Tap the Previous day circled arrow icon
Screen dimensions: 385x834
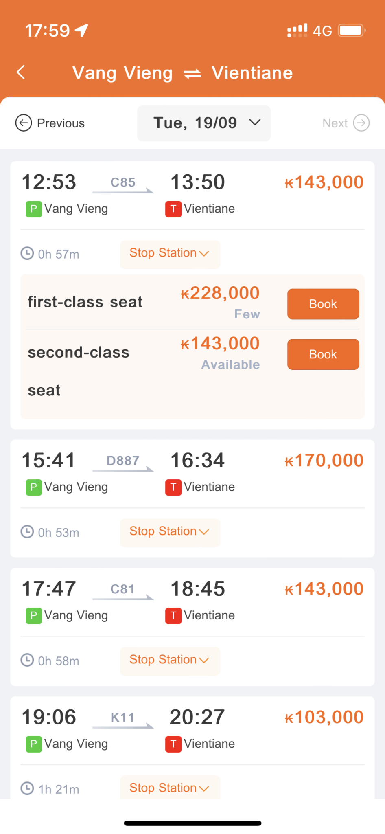point(24,123)
